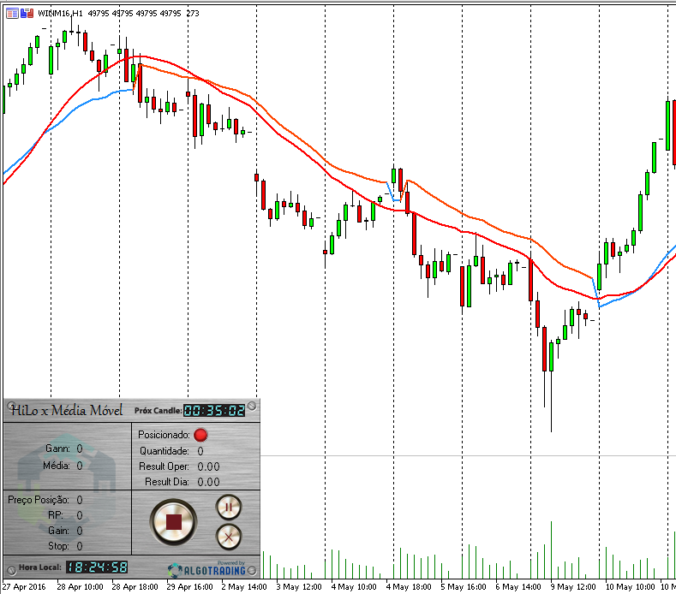Click the AlgoTrading logo in the panel
Viewport: 676px width, 594px height.
206,569
